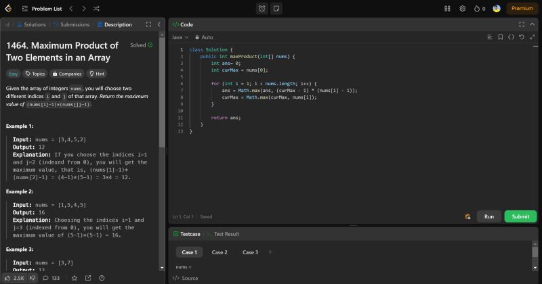This screenshot has height=284, width=542.
Task: Go to the previous problem arrow
Action: (71, 9)
